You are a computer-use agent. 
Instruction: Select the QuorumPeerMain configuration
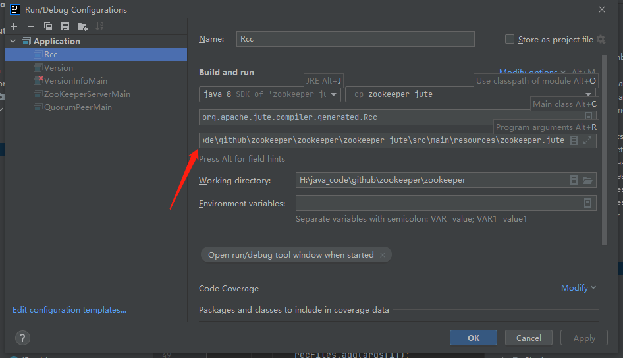coord(78,107)
